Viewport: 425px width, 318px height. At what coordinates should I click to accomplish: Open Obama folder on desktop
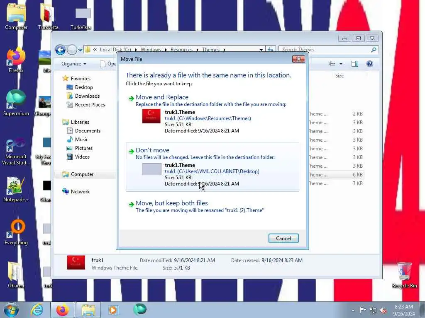16,275
